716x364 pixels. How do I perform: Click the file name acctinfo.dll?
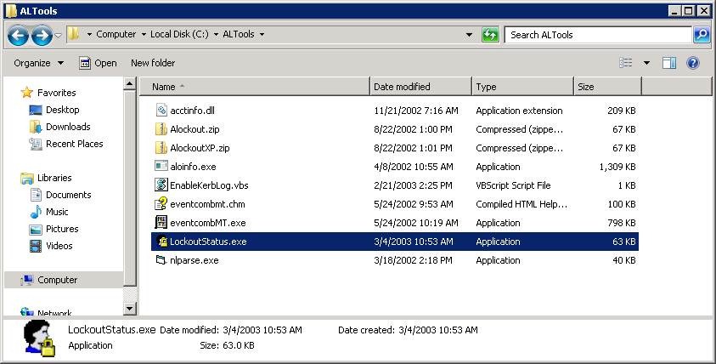click(192, 111)
